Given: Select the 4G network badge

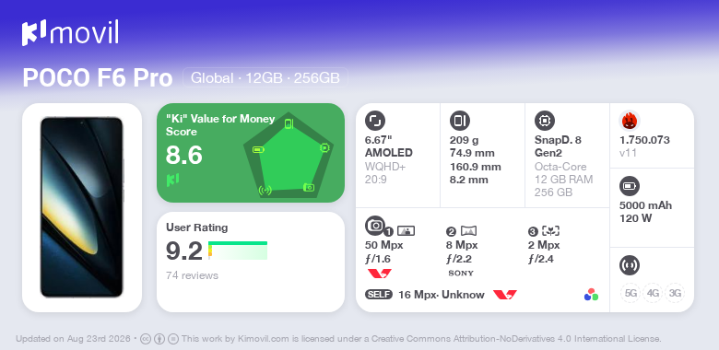Looking at the screenshot, I should point(653,293).
